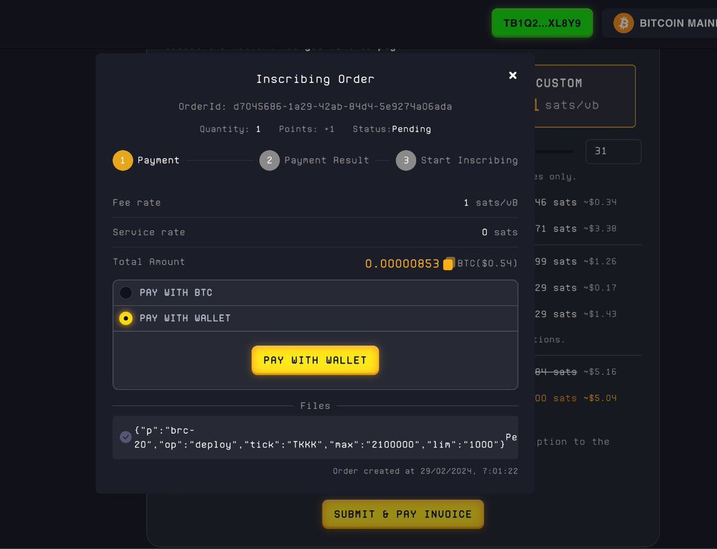Click the Status Pending text
The height and width of the screenshot is (549, 717).
(392, 129)
